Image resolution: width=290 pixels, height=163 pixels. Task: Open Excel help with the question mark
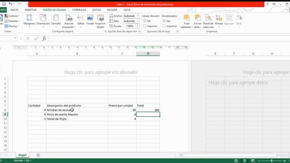267,4
